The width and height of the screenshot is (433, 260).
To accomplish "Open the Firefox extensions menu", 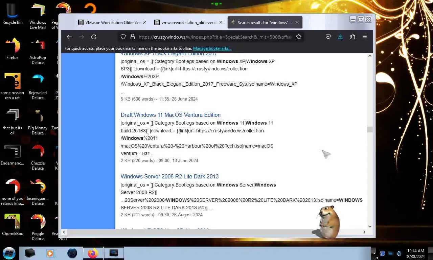I will (x=352, y=37).
